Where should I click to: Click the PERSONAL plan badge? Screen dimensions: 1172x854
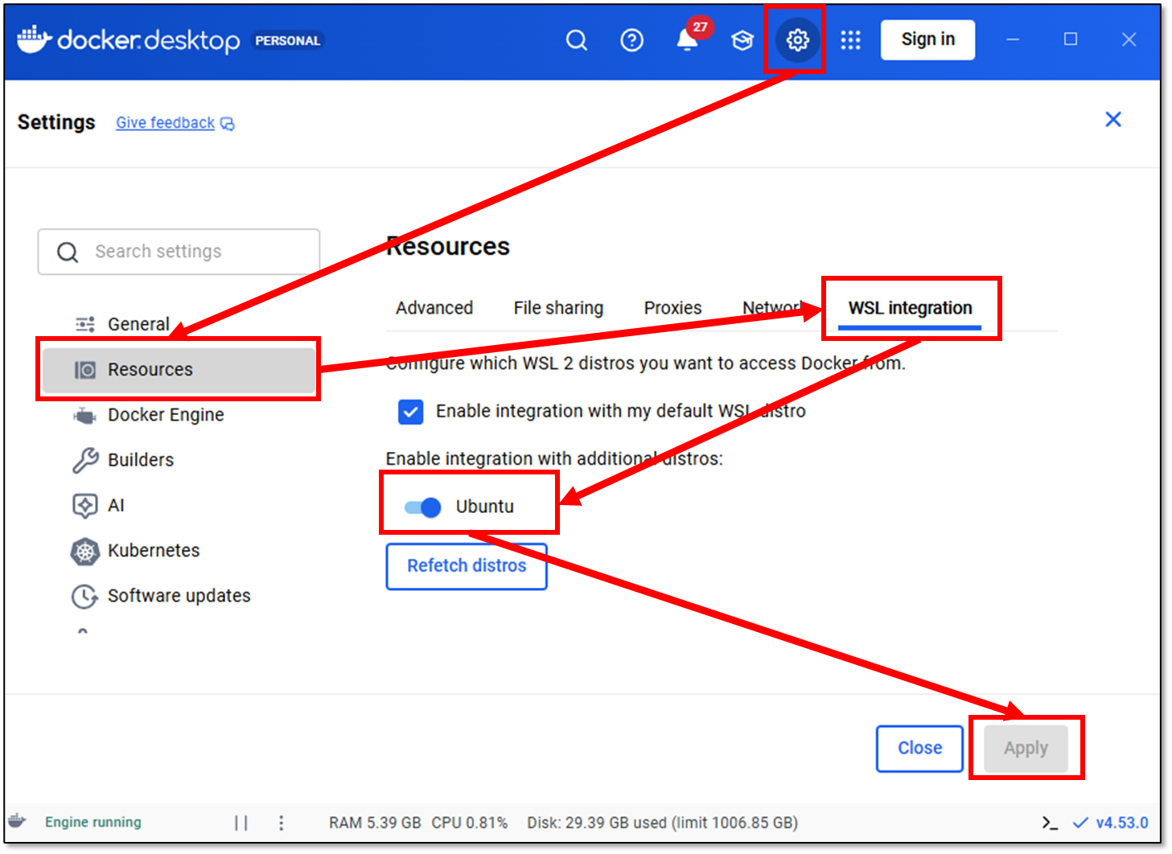[x=288, y=40]
